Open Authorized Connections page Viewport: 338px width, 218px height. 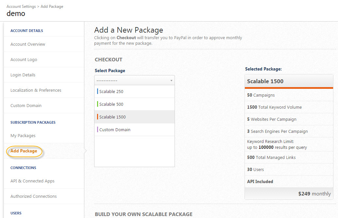(x=34, y=196)
